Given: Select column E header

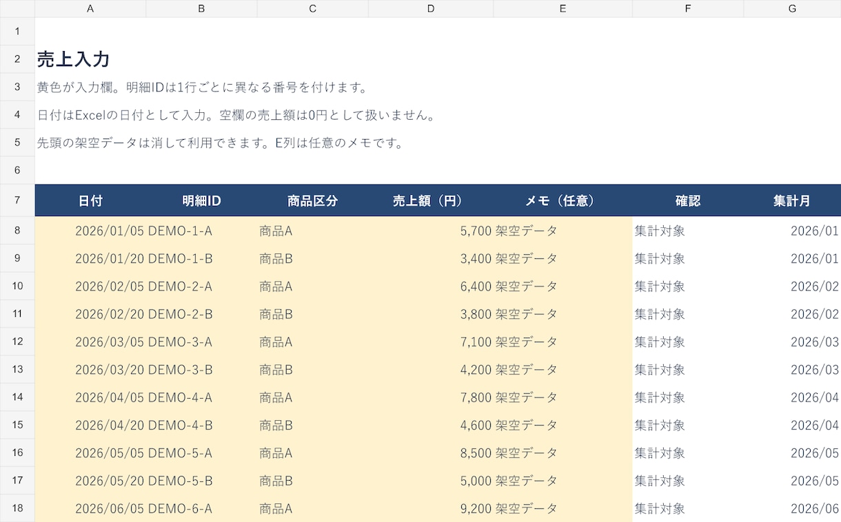Looking at the screenshot, I should [x=563, y=8].
